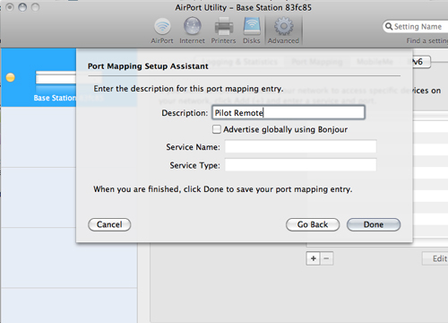Screen dimensions: 448x323
Task: Open the Printers toolbar section
Action: 223,31
